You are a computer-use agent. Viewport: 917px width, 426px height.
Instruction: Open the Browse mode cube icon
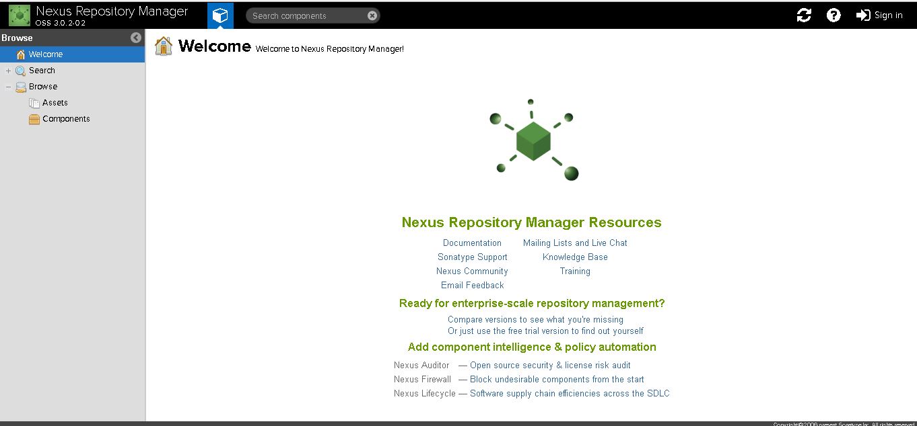(220, 14)
